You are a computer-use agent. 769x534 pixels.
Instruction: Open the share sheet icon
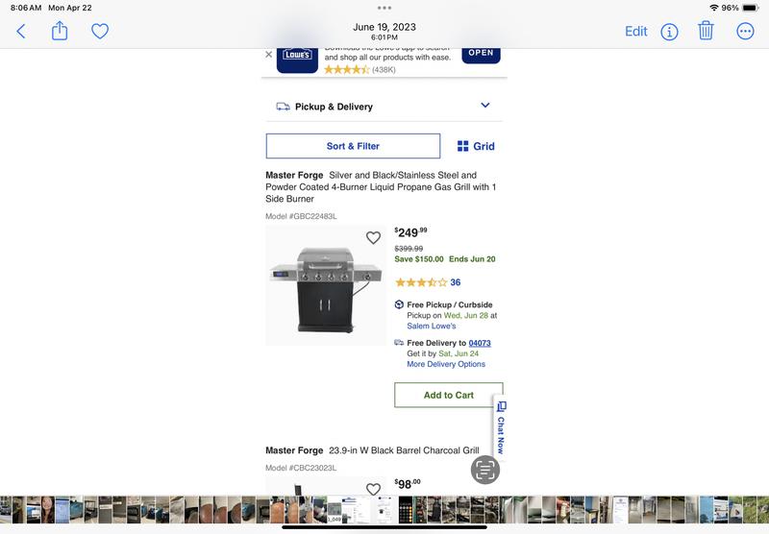pyautogui.click(x=60, y=31)
